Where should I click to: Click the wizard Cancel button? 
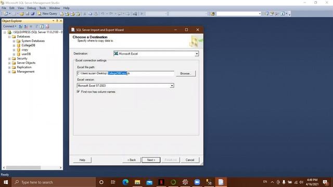pos(190,160)
